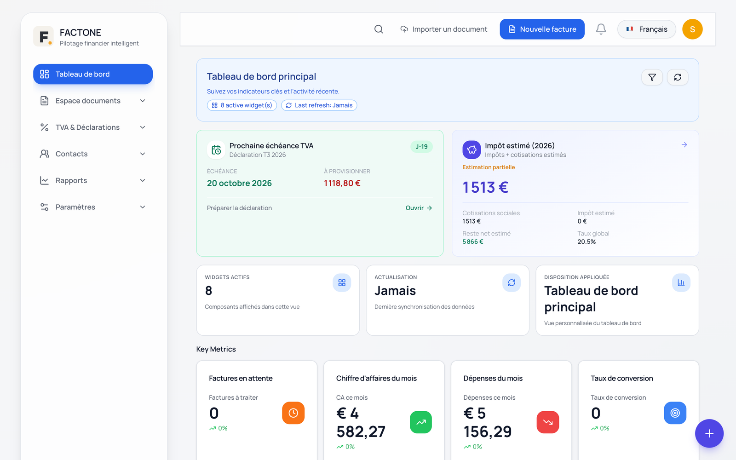Click the 1 118,80 € provision amount
This screenshot has height=460, width=736.
coord(342,183)
